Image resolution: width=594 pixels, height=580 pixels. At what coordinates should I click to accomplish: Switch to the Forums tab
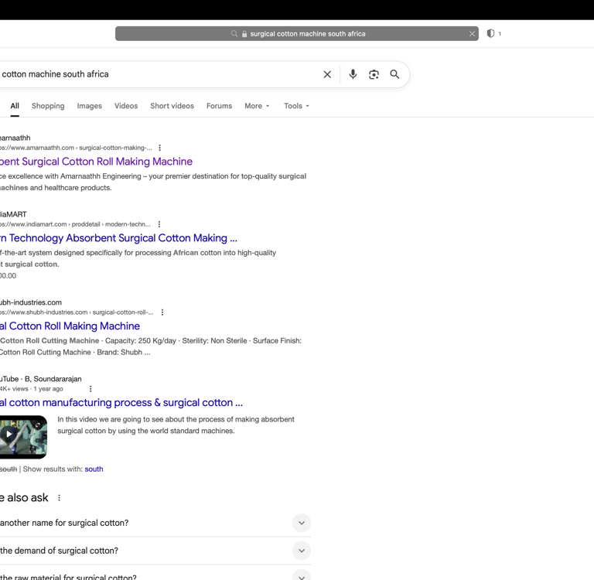(x=219, y=106)
